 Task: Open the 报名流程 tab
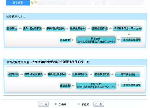[18, 3]
